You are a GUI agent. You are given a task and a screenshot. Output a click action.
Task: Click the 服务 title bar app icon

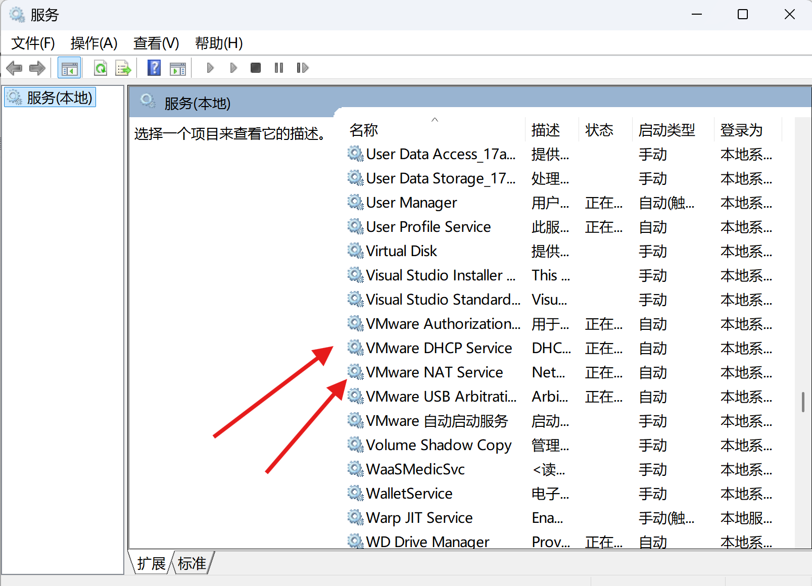pyautogui.click(x=17, y=15)
